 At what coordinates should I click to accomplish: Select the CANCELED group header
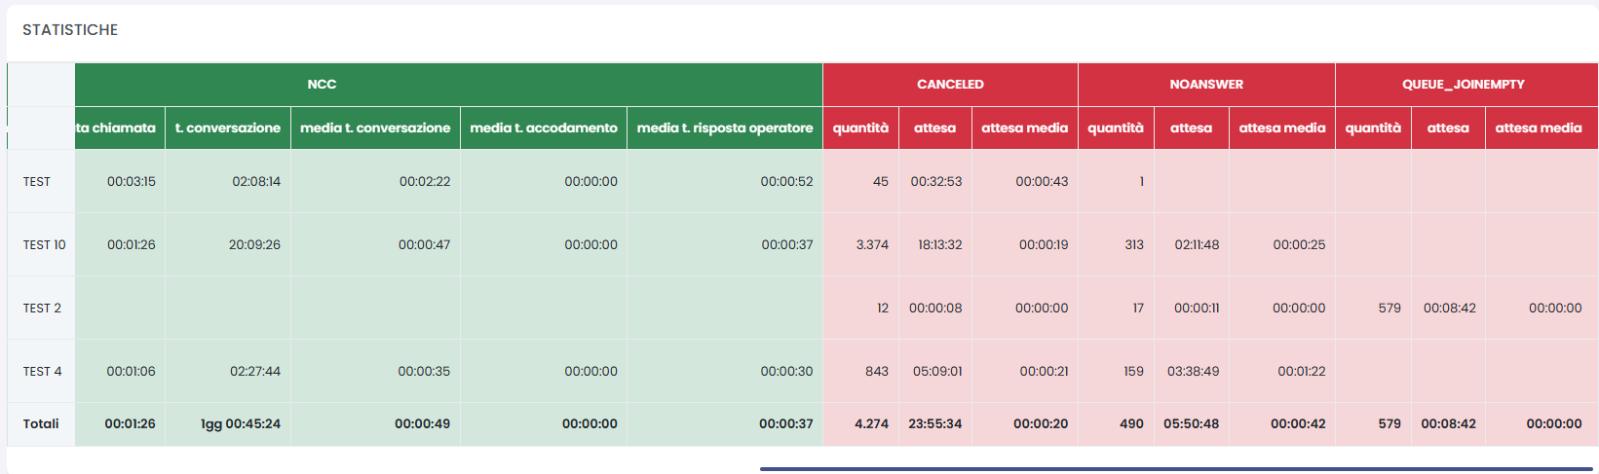click(x=950, y=85)
